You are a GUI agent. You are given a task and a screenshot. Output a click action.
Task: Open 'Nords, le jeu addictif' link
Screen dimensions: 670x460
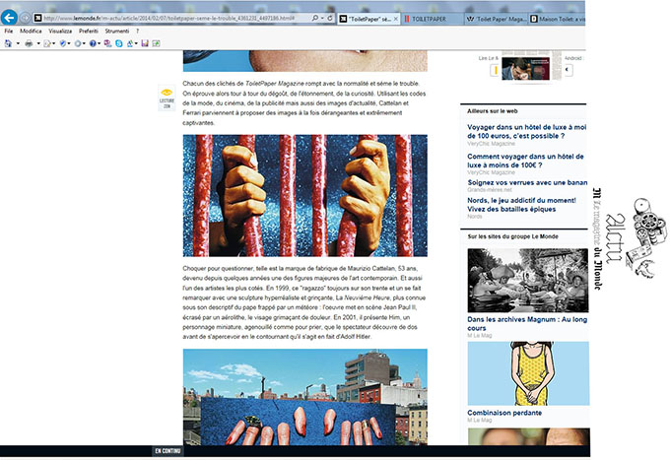click(521, 205)
